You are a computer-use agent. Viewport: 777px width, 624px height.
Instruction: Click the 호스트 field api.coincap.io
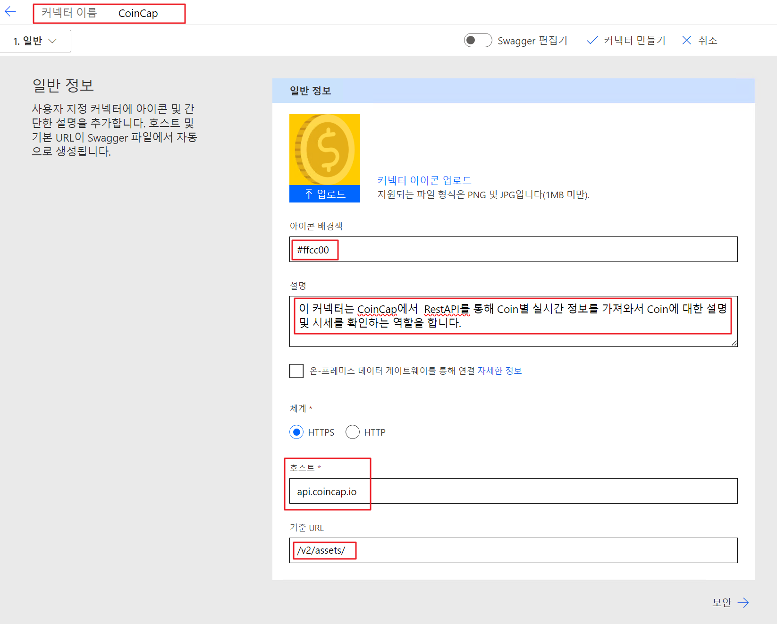coord(513,491)
